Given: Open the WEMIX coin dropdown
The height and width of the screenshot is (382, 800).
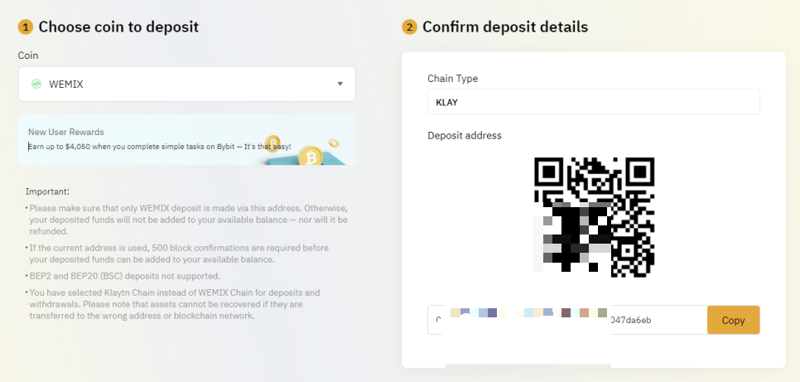Looking at the screenshot, I should point(186,84).
